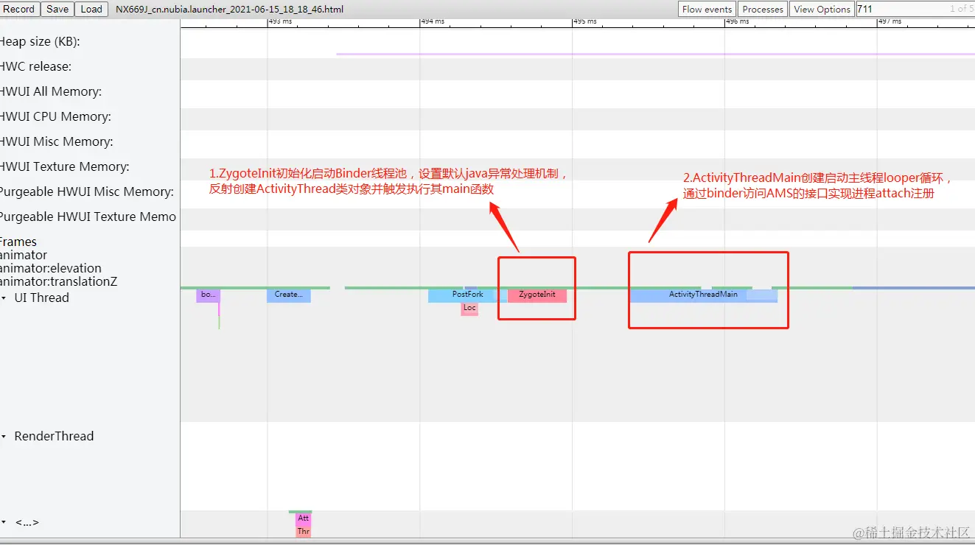Click the animator:translationZ track label
975x545 pixels.
(x=58, y=282)
